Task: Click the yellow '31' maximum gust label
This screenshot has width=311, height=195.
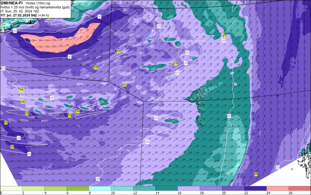Action: [125, 85]
